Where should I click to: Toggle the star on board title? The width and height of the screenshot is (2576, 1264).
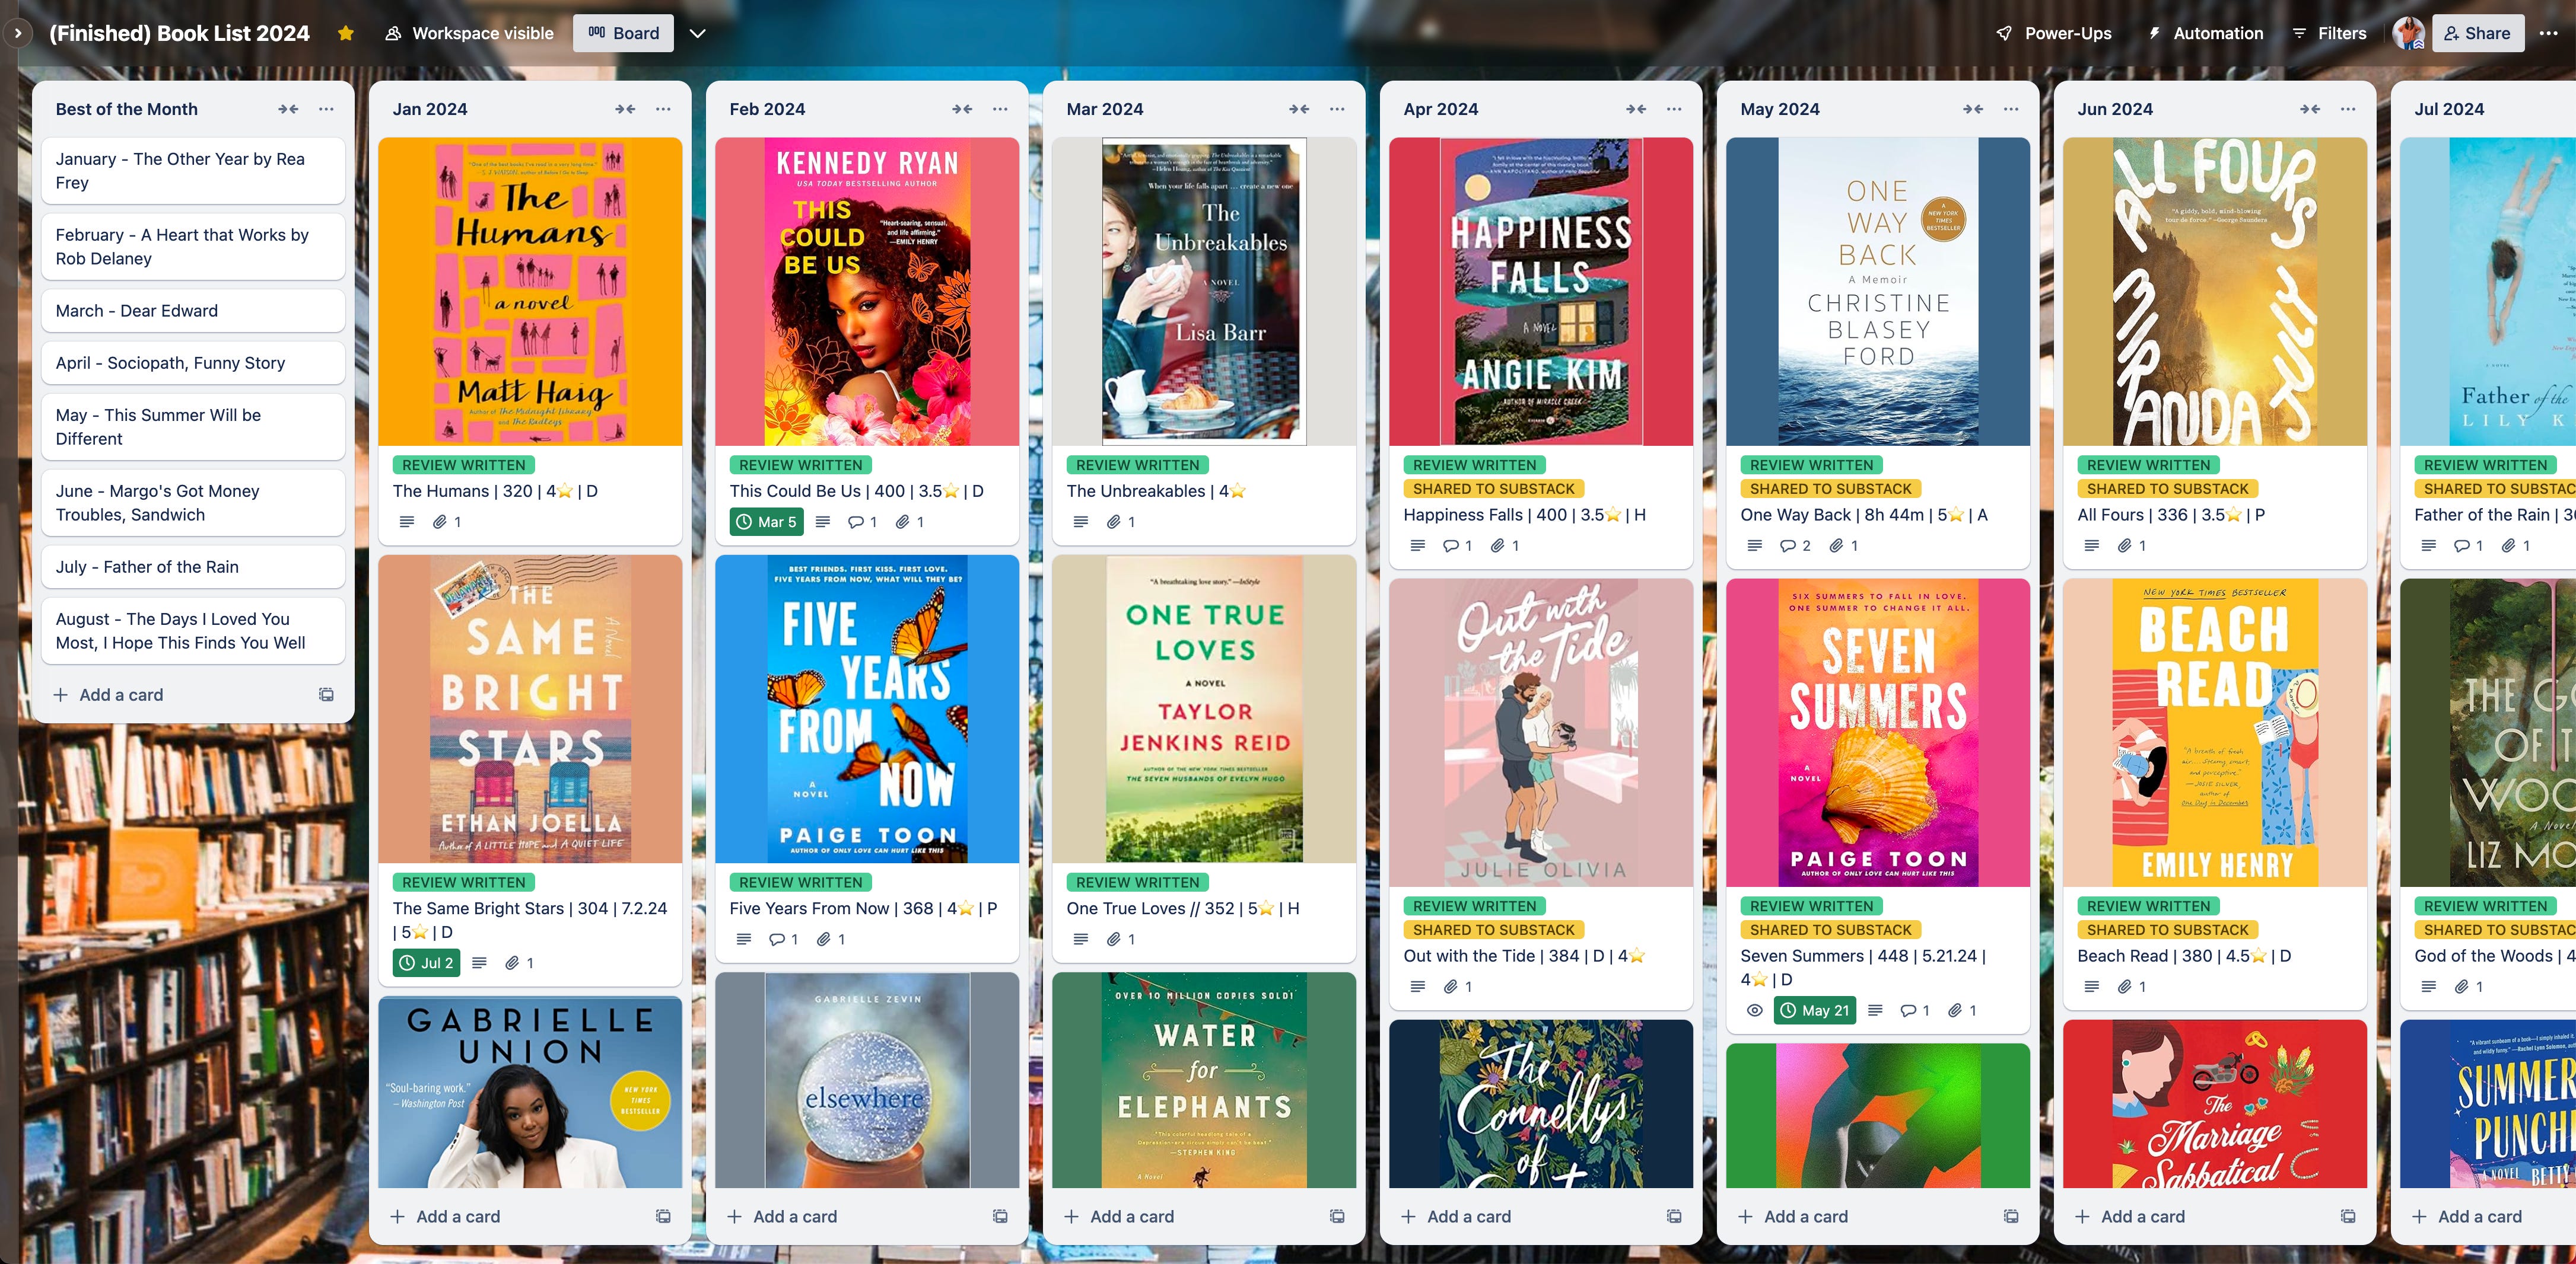coord(346,33)
